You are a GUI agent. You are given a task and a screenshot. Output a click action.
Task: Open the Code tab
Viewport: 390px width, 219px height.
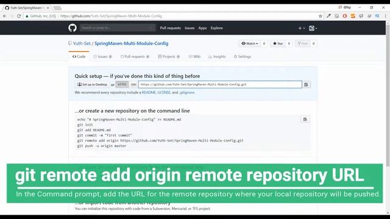pos(79,57)
